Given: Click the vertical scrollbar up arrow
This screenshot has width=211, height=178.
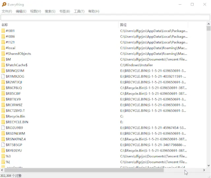Looking at the screenshot, I should tap(209, 24).
